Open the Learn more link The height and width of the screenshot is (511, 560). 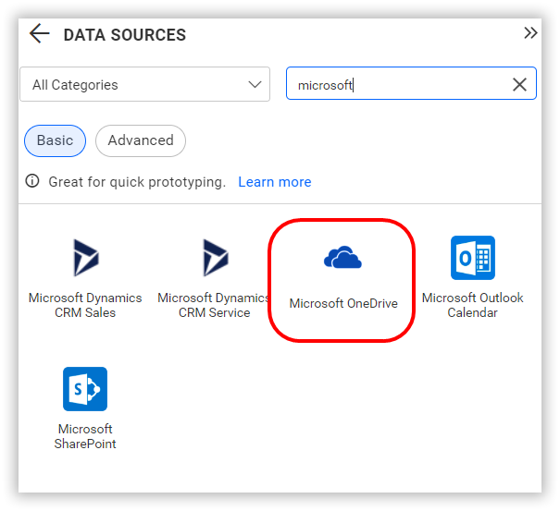point(274,182)
